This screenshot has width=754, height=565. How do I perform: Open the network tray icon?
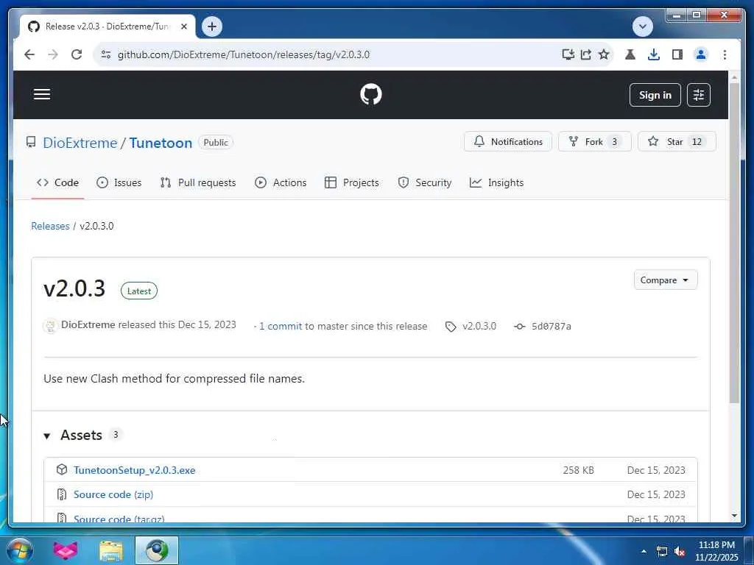[x=662, y=552]
